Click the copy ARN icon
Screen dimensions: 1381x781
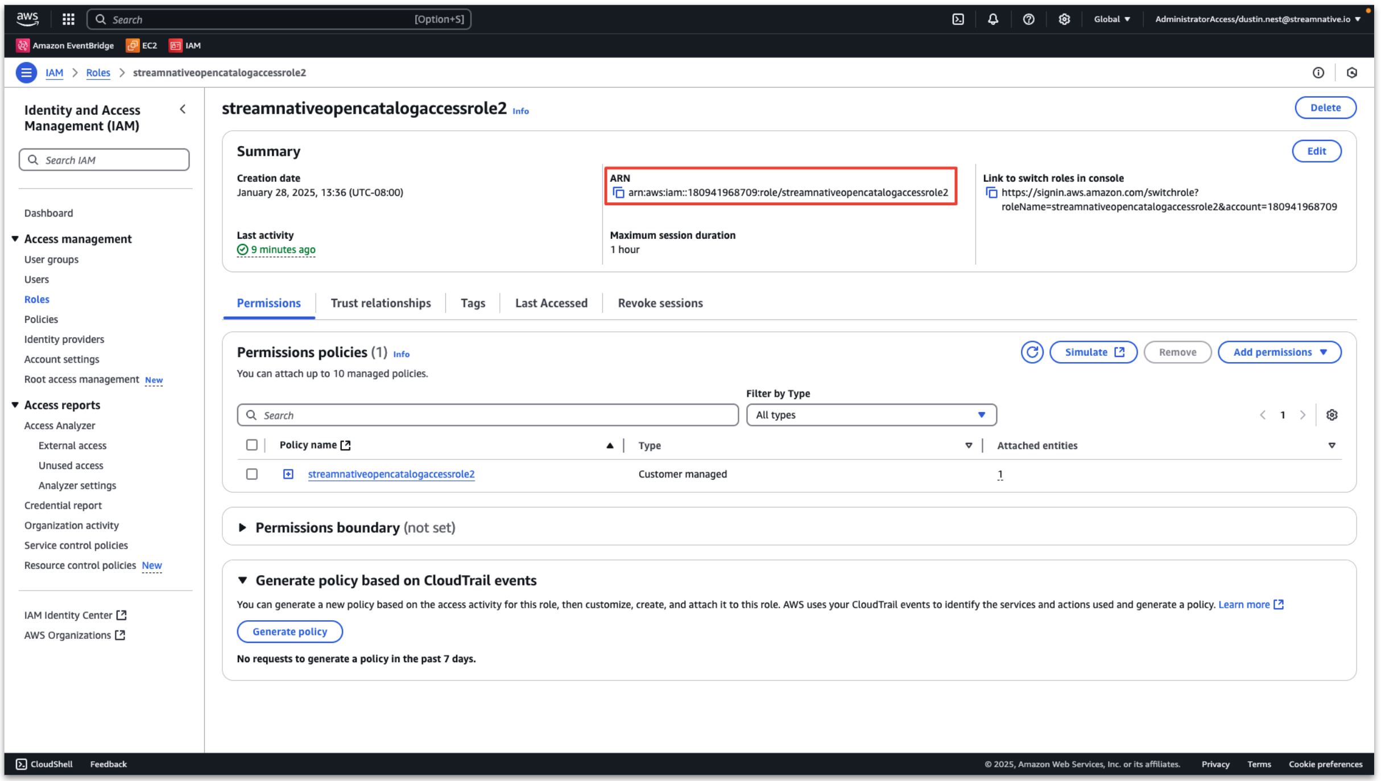pos(618,192)
